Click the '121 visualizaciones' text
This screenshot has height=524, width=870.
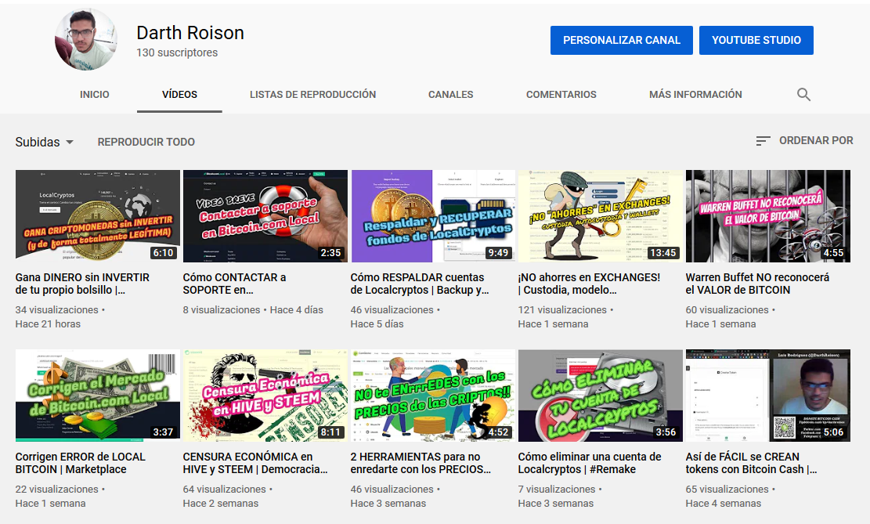tap(562, 309)
